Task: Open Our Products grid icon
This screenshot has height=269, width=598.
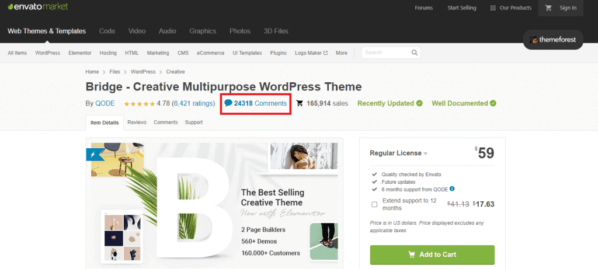Action: click(493, 8)
